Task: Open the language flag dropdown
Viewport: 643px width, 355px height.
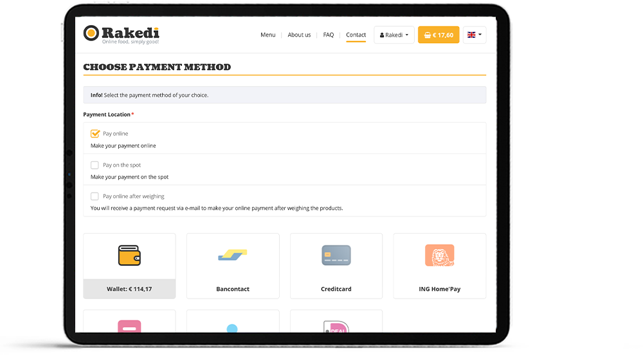Action: pos(474,35)
